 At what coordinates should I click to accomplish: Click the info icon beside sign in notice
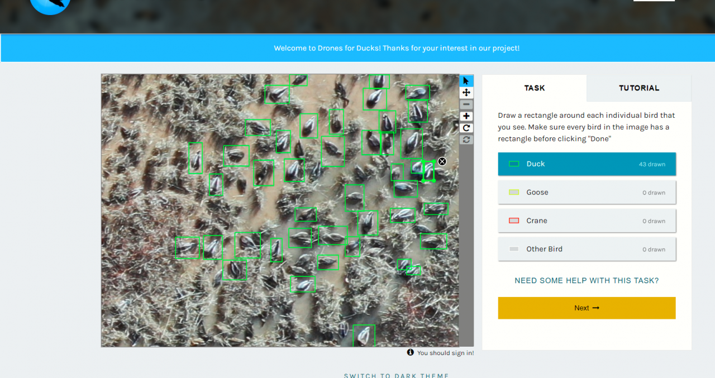(411, 352)
